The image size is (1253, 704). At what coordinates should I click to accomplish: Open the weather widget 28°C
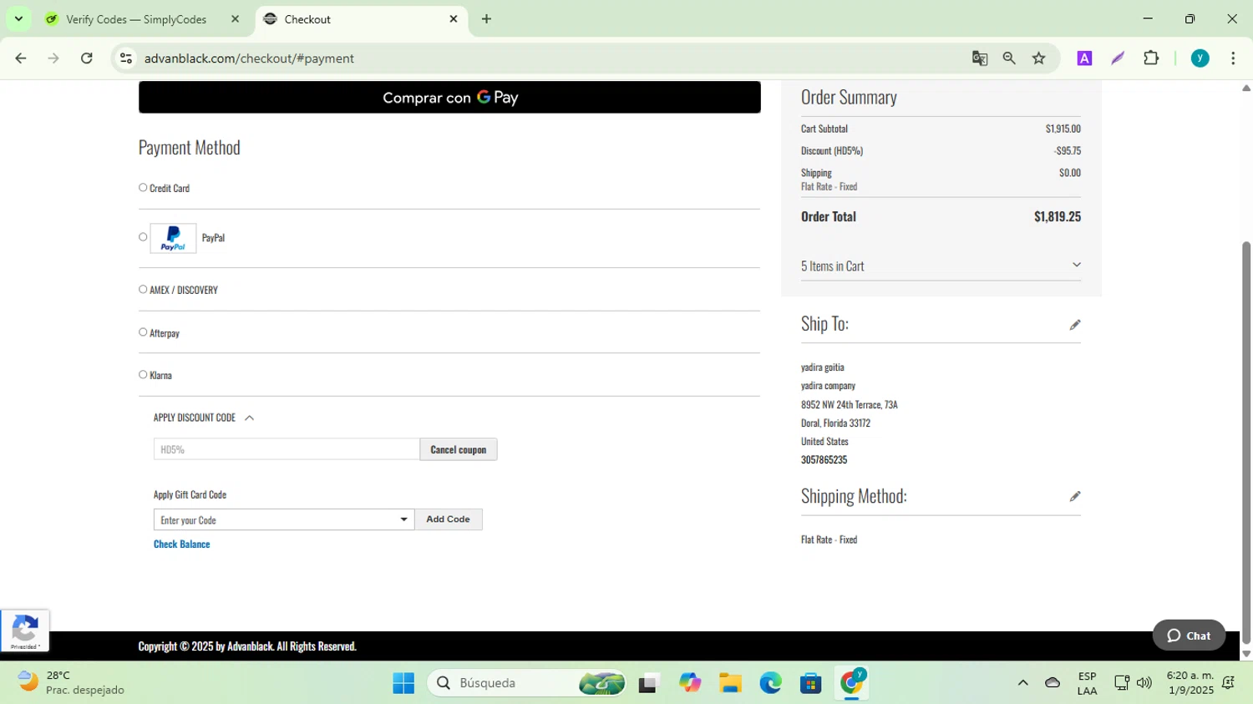pyautogui.click(x=71, y=683)
